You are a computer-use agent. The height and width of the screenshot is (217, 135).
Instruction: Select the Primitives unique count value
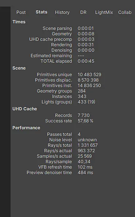89,75
